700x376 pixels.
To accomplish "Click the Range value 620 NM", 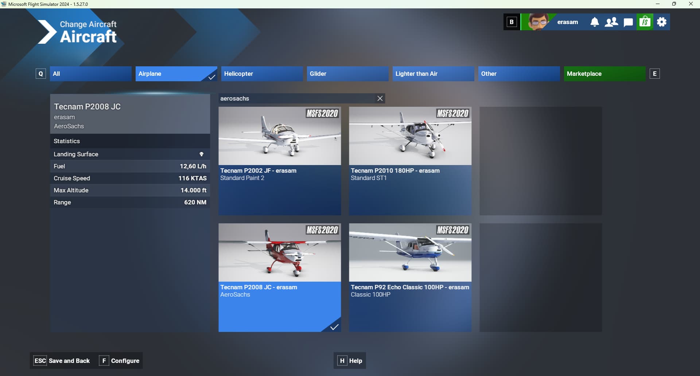I will coord(195,202).
